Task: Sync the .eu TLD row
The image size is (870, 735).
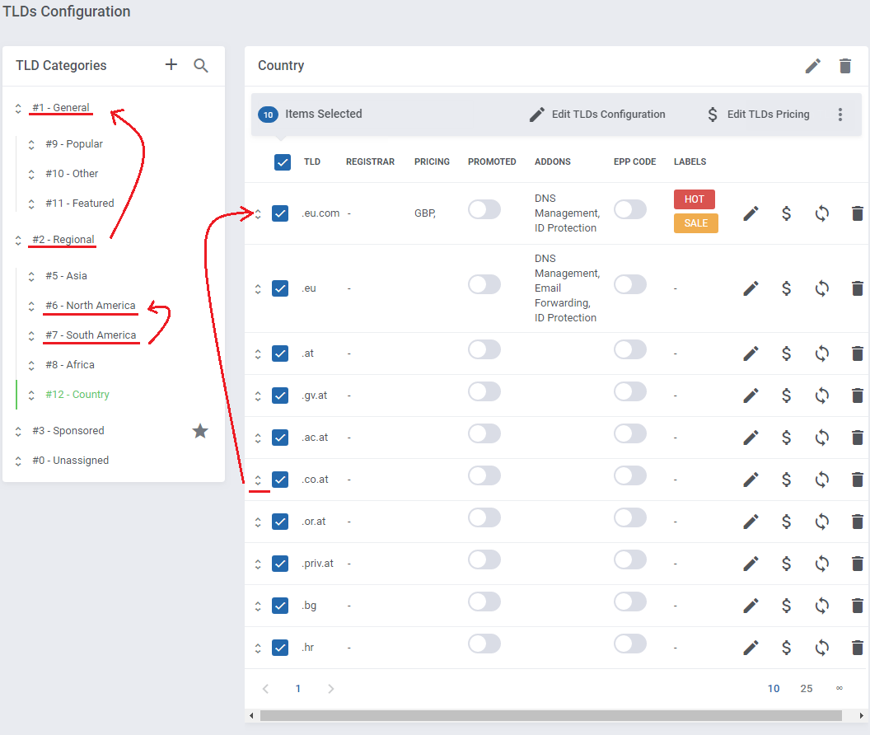Action: point(821,288)
